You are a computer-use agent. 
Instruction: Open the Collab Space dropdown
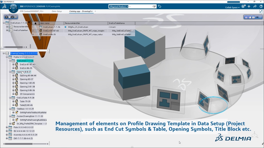232,7
